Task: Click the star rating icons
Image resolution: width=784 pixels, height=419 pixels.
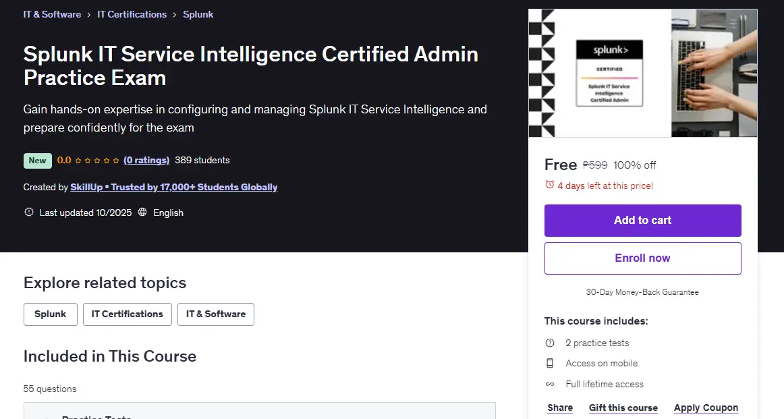Action: [x=97, y=161]
